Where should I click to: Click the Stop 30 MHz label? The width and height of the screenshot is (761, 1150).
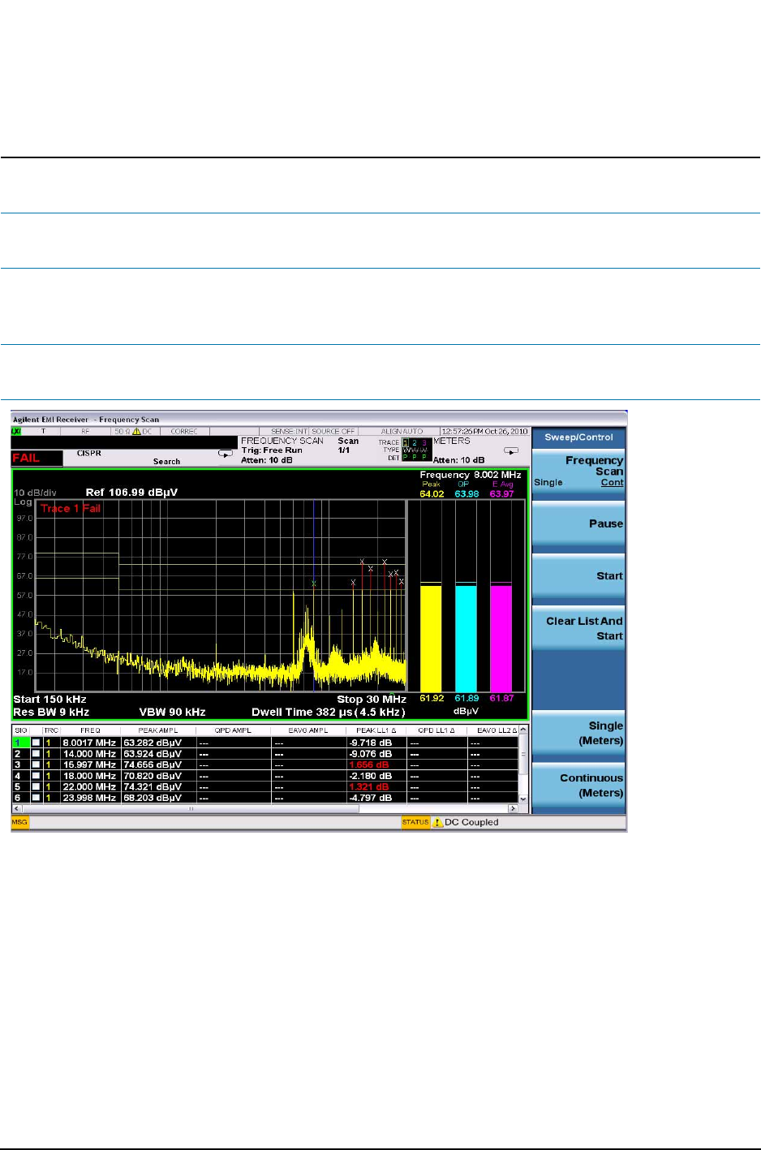[372, 700]
